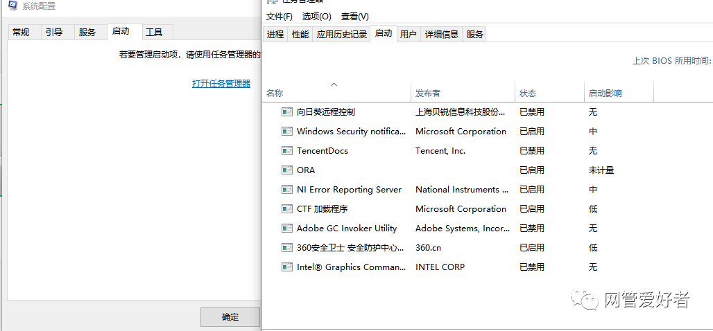The image size is (713, 331).
Task: Click the ORA startup item icon
Action: coord(287,170)
